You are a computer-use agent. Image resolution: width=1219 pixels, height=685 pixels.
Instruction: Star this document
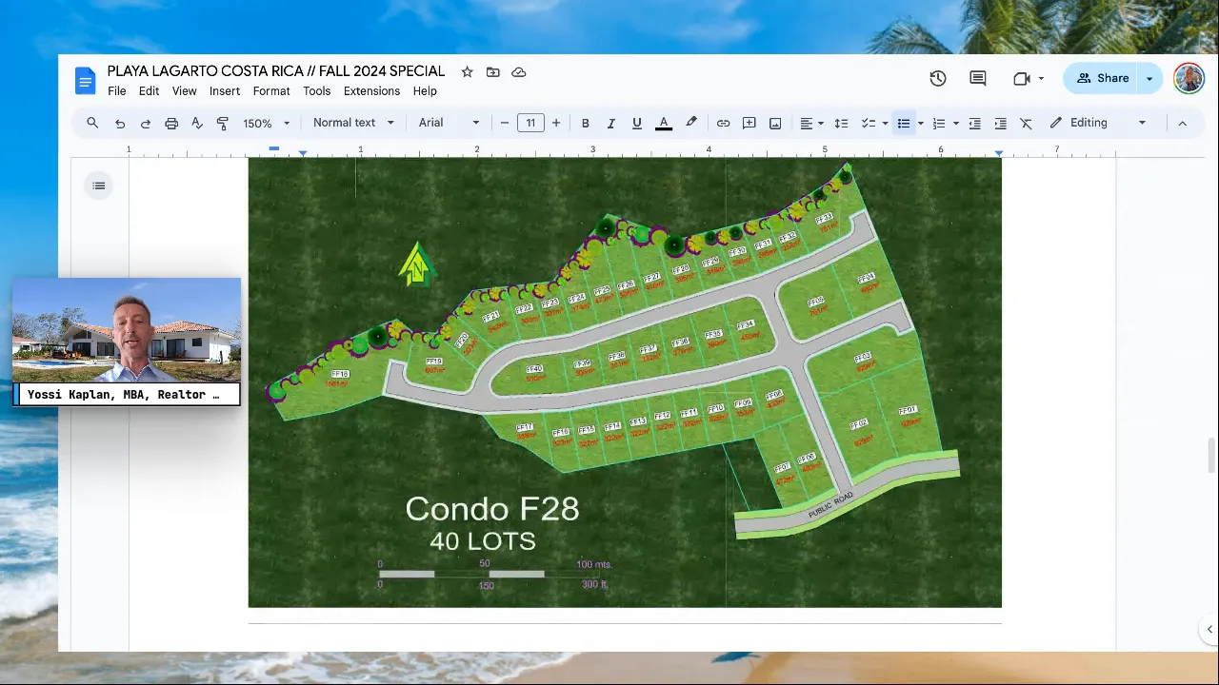(467, 72)
